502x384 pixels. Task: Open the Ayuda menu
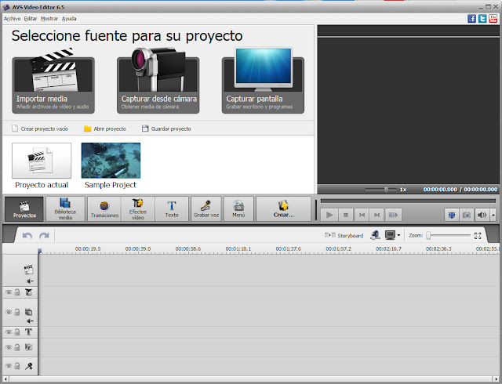[69, 17]
